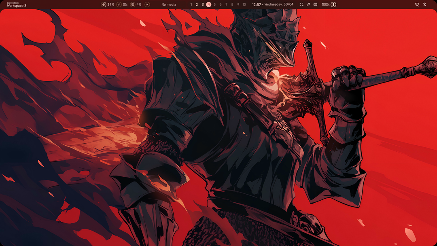Switch to workspace 3
Image resolution: width=437 pixels, height=246 pixels.
pyautogui.click(x=203, y=4)
